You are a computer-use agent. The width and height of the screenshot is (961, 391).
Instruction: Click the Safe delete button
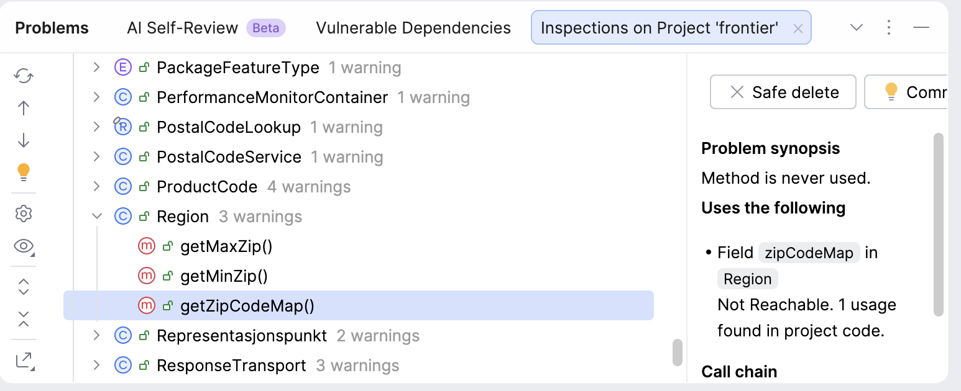(783, 92)
